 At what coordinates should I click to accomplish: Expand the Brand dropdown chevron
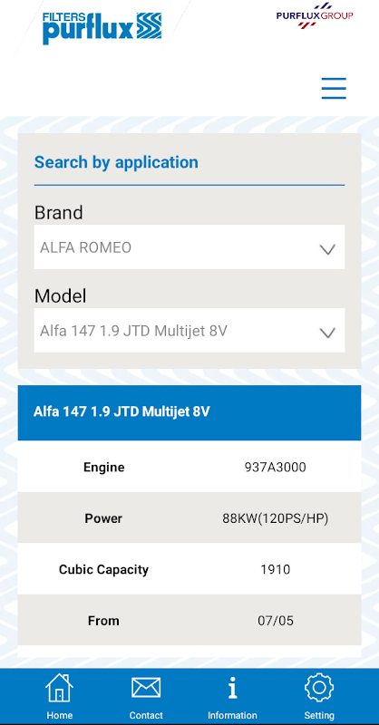pyautogui.click(x=327, y=250)
